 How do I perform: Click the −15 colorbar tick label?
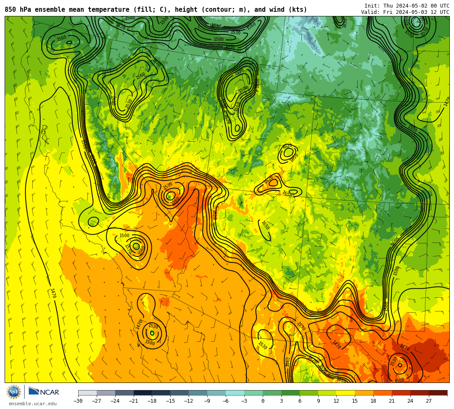tap(171, 401)
